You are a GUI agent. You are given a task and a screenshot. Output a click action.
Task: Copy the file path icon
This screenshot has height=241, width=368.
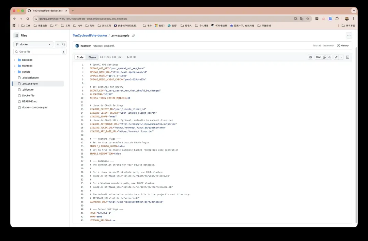coord(134,36)
